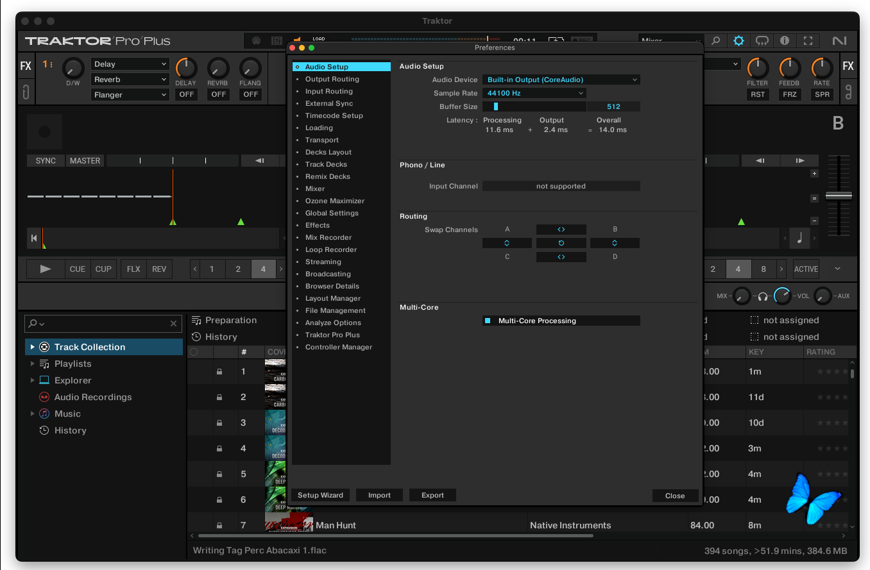Clear the browser search with the X icon
The height and width of the screenshot is (570, 870).
(x=173, y=324)
